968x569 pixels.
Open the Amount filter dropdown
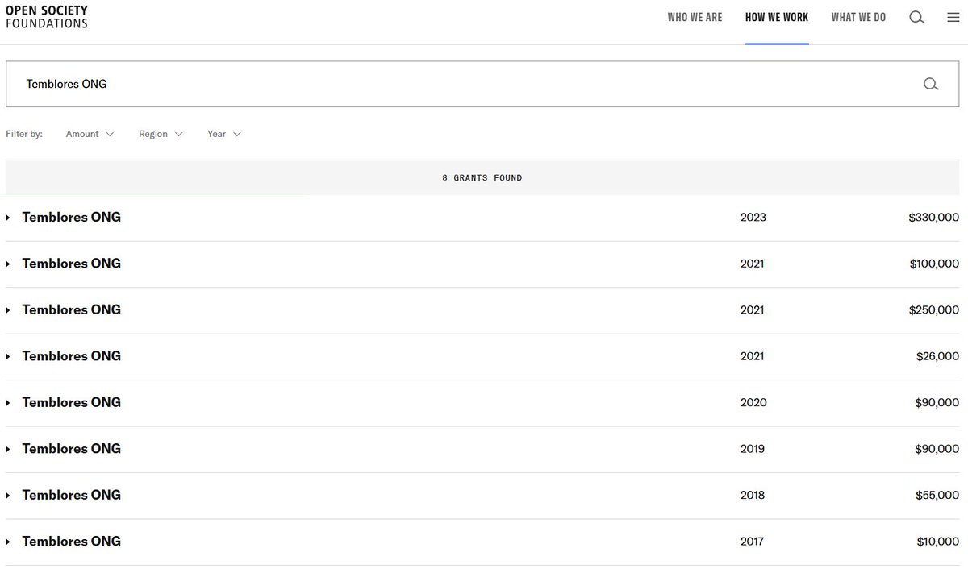(90, 134)
